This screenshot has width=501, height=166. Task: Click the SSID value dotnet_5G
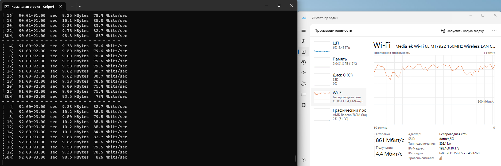tap(446, 139)
